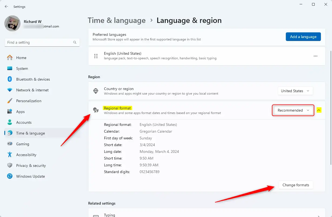This screenshot has height=217, width=332.
Task: Select Apps in the sidebar
Action: tap(20, 112)
